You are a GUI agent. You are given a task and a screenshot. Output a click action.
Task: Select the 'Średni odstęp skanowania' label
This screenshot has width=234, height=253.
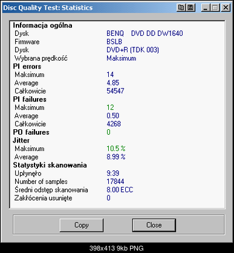[51, 190]
